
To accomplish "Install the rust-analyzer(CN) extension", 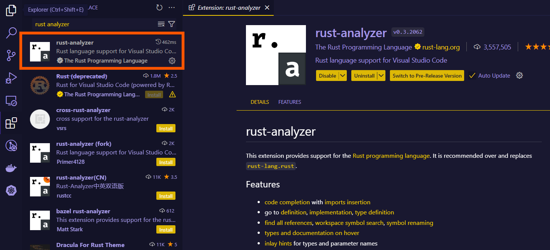I will pyautogui.click(x=166, y=196).
